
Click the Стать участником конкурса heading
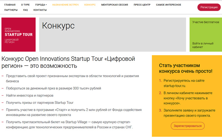coord(186,68)
